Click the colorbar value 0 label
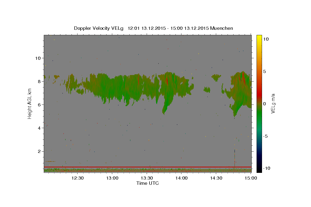 click(264, 104)
